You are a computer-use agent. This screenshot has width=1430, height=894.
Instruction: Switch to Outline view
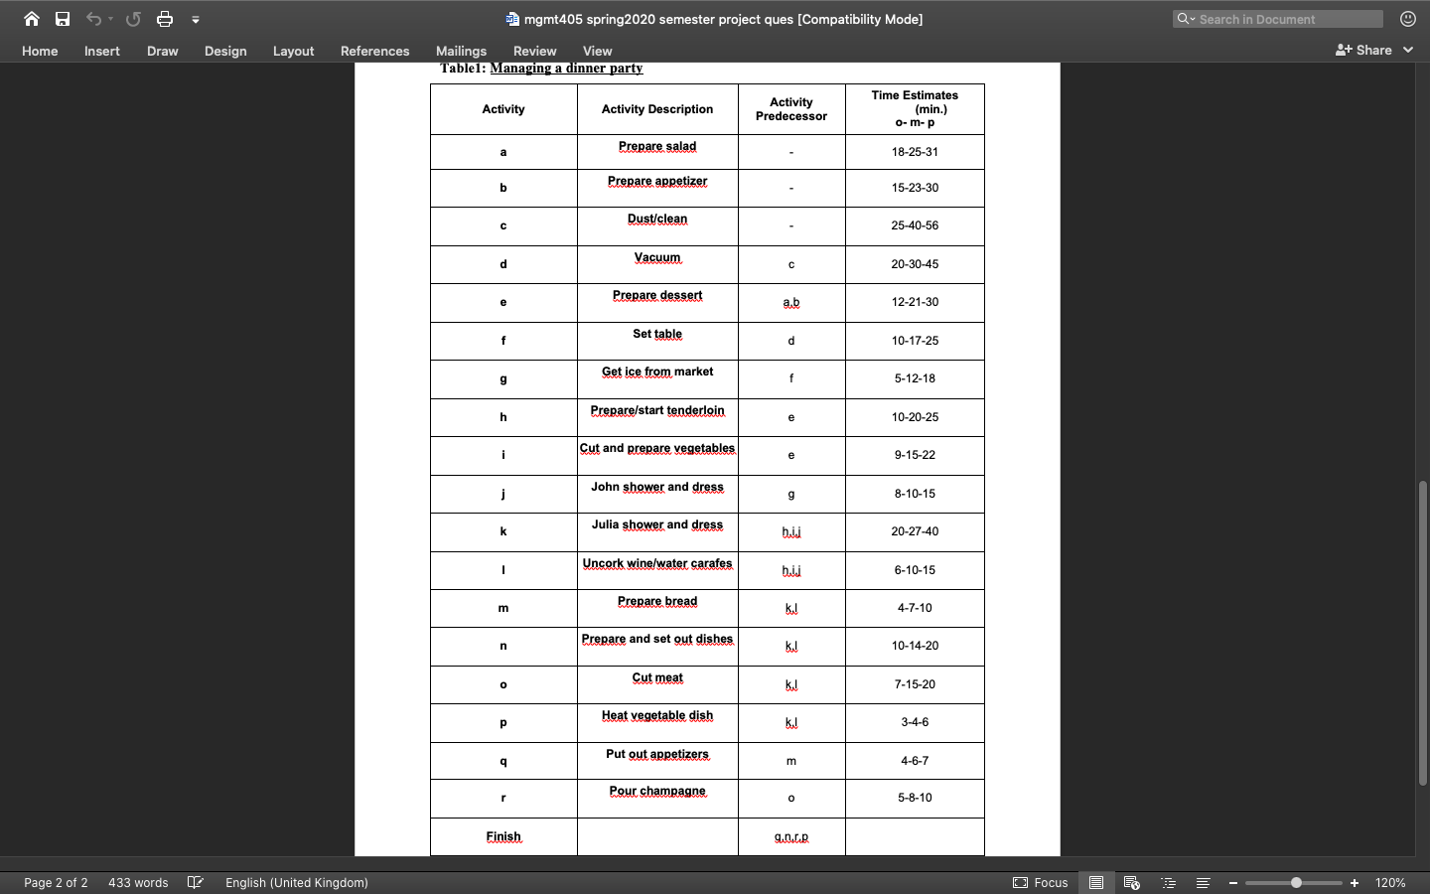[1169, 882]
